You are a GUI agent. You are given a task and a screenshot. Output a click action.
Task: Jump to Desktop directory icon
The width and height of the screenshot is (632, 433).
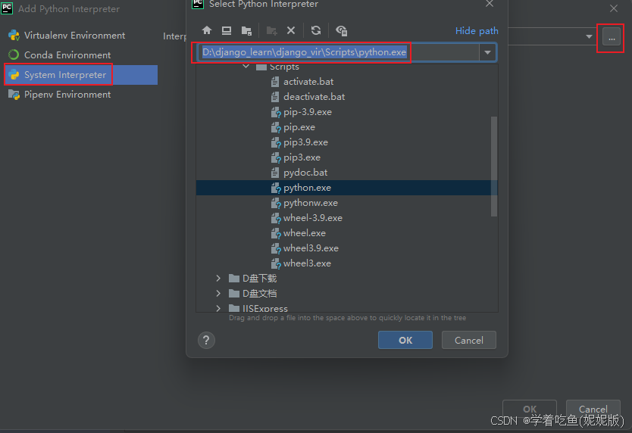227,30
